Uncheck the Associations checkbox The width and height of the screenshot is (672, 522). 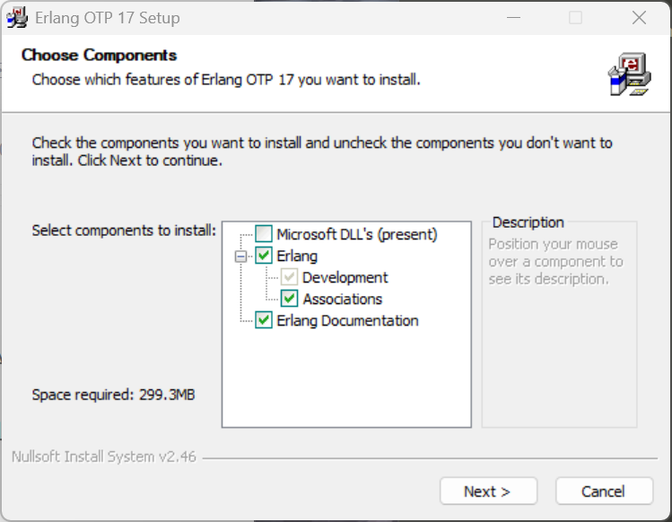click(289, 299)
